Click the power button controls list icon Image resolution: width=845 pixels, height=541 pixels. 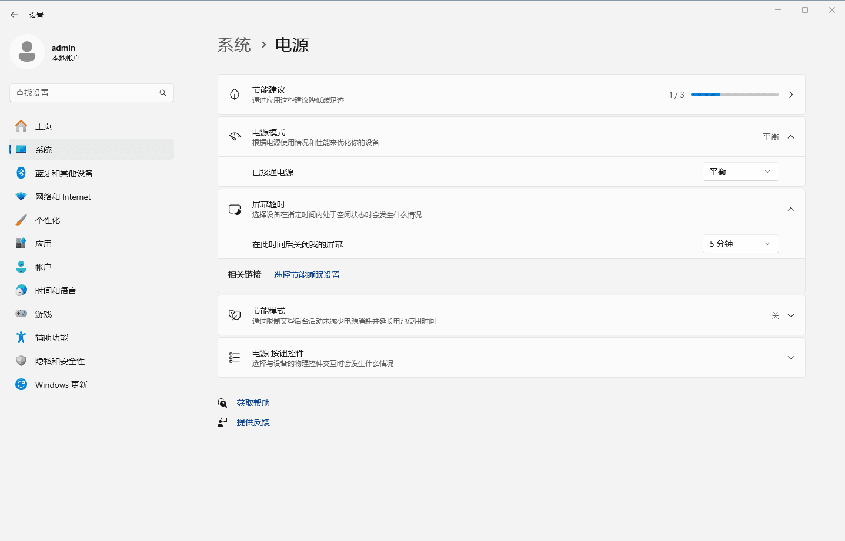coord(235,358)
